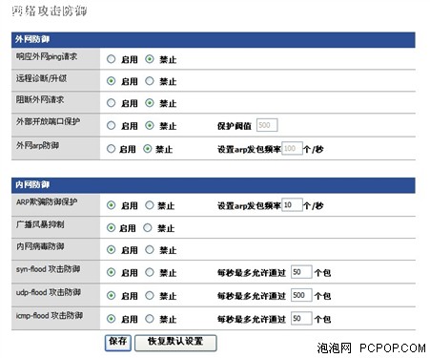Disable udp-flood 攻击防御 with the 禁止 radio
430x358 pixels.
pyautogui.click(x=150, y=296)
